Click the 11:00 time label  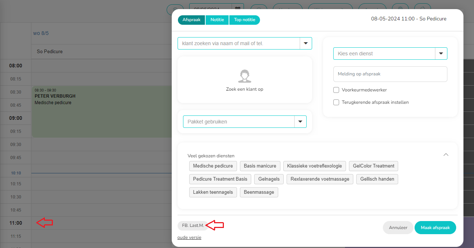tap(16, 223)
